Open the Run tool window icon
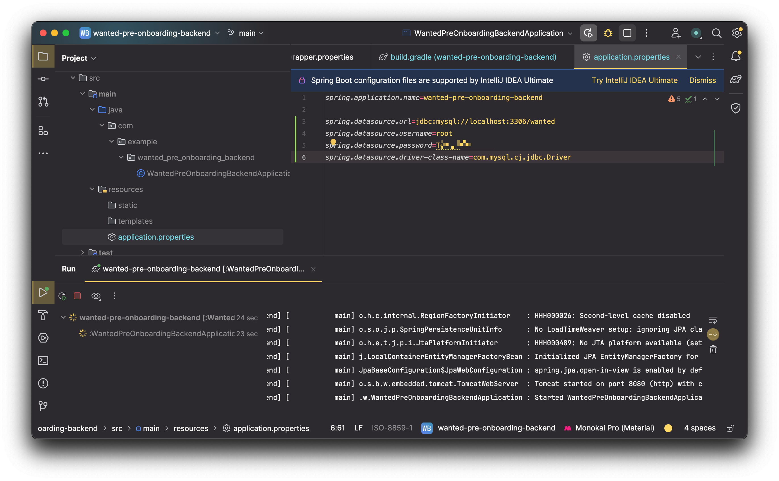779x481 pixels. pyautogui.click(x=43, y=292)
